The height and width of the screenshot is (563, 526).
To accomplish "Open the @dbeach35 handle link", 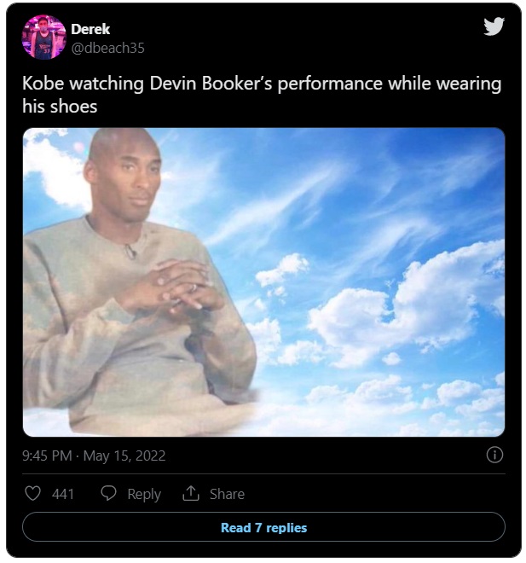I will (x=107, y=48).
